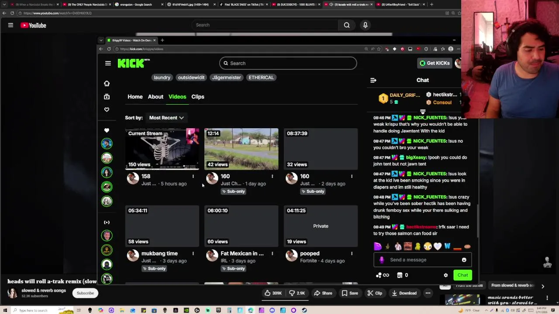The image size is (559, 314).
Task: Open options for the 12:14 video 160
Action: pyautogui.click(x=272, y=176)
